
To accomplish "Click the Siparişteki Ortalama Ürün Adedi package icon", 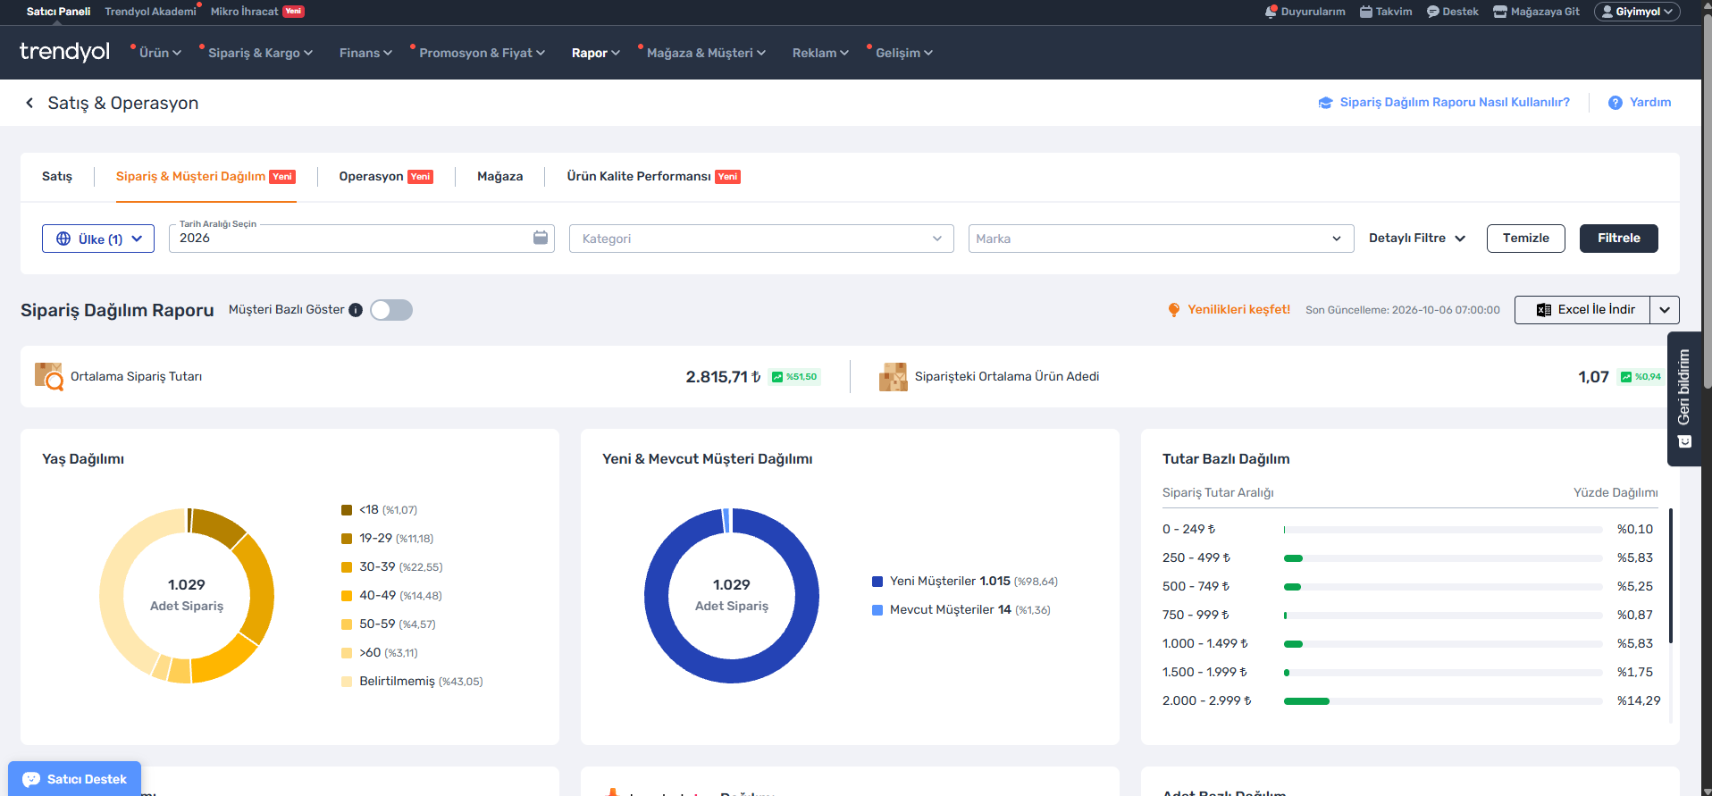I will coord(893,376).
